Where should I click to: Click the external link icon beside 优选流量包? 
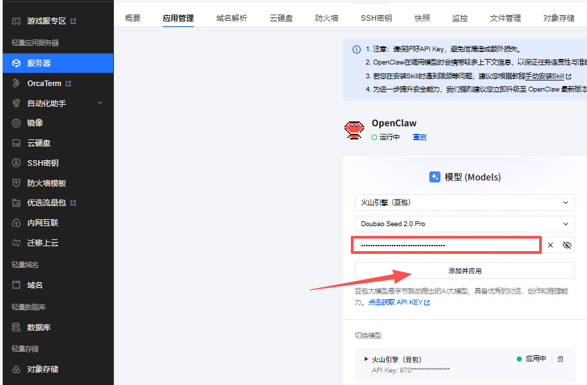coord(74,203)
